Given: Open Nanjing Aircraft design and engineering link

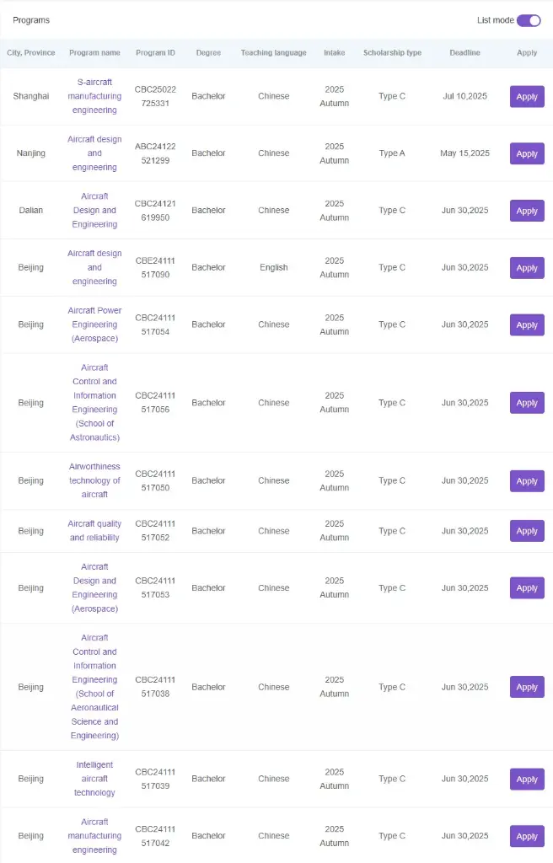Looking at the screenshot, I should pyautogui.click(x=94, y=153).
